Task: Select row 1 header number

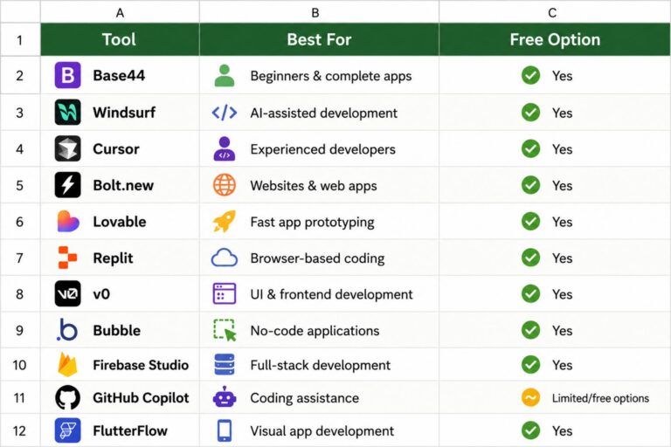Action: point(20,40)
